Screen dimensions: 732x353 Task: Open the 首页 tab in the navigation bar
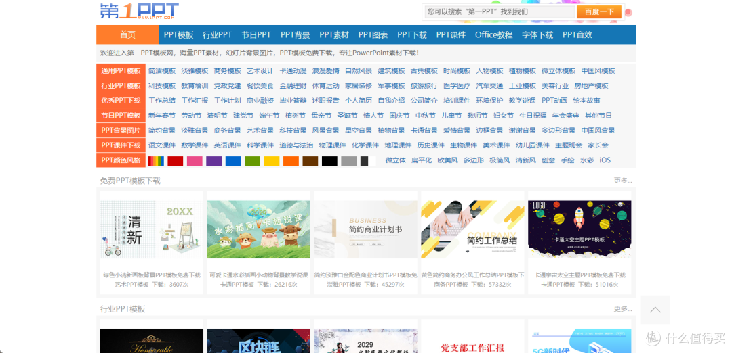pos(127,35)
